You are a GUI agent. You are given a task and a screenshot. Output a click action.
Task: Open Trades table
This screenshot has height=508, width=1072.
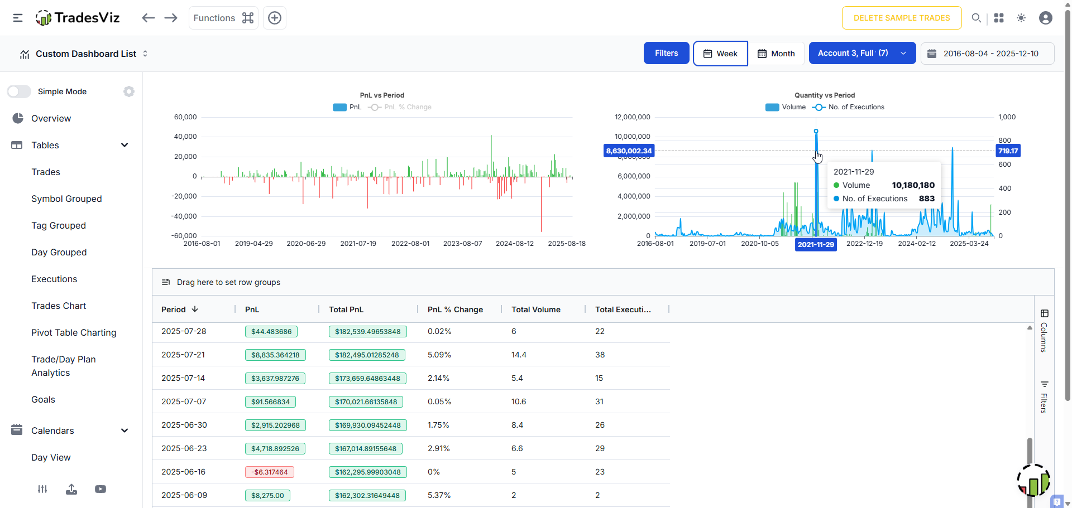pyautogui.click(x=46, y=172)
